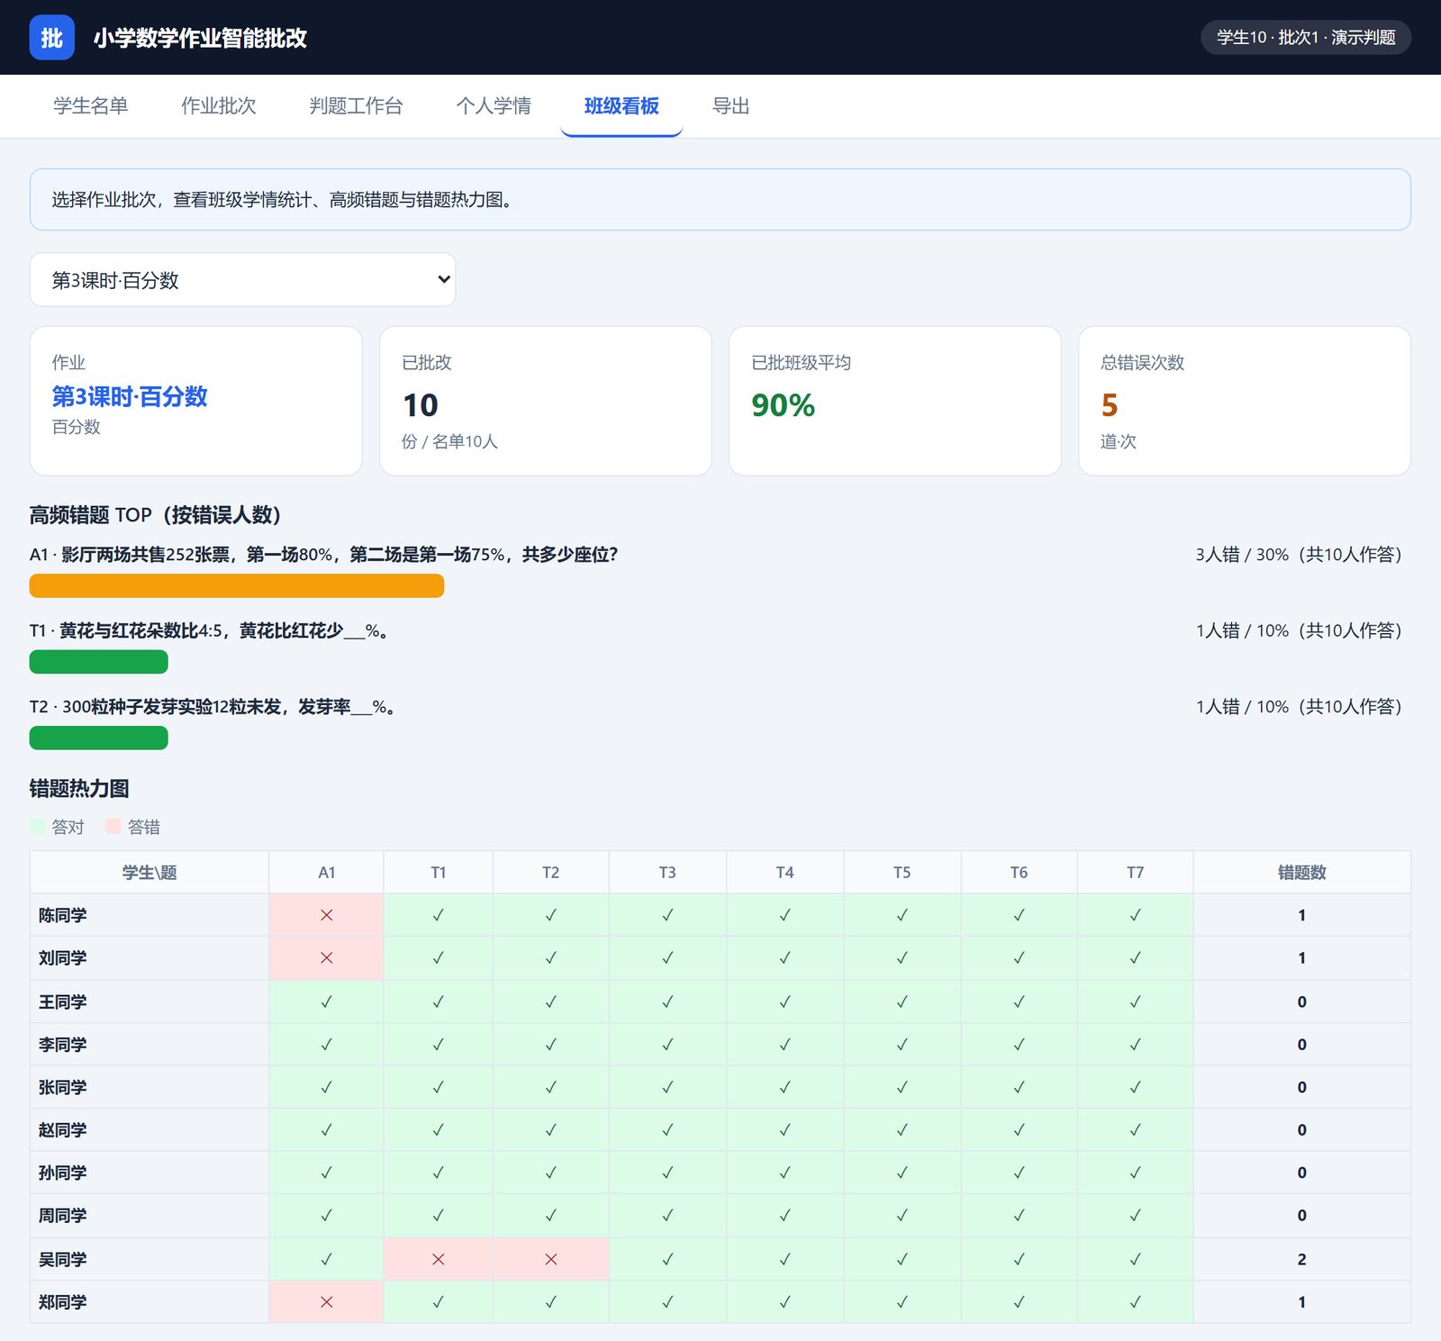
Task: Click 刘同学's check mark under T1
Action: point(438,958)
